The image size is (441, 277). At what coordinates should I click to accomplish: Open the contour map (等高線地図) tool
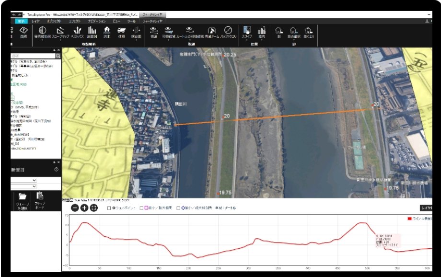43,32
